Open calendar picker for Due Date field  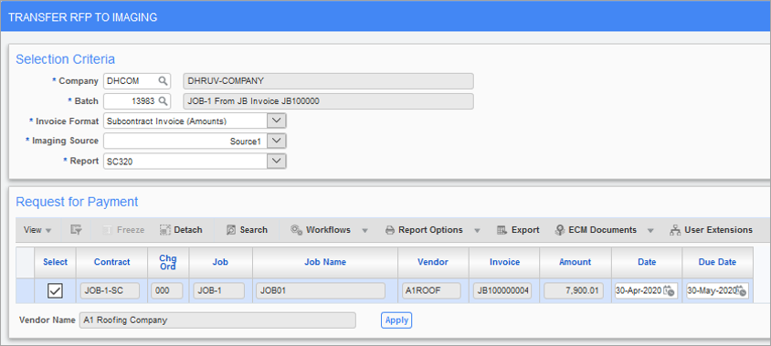pyautogui.click(x=741, y=291)
